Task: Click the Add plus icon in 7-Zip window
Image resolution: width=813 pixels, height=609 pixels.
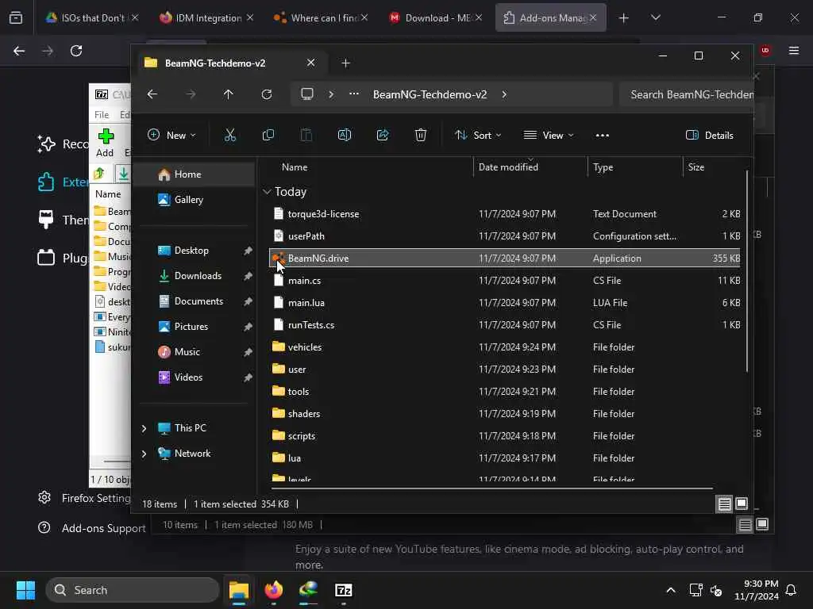Action: click(106, 136)
